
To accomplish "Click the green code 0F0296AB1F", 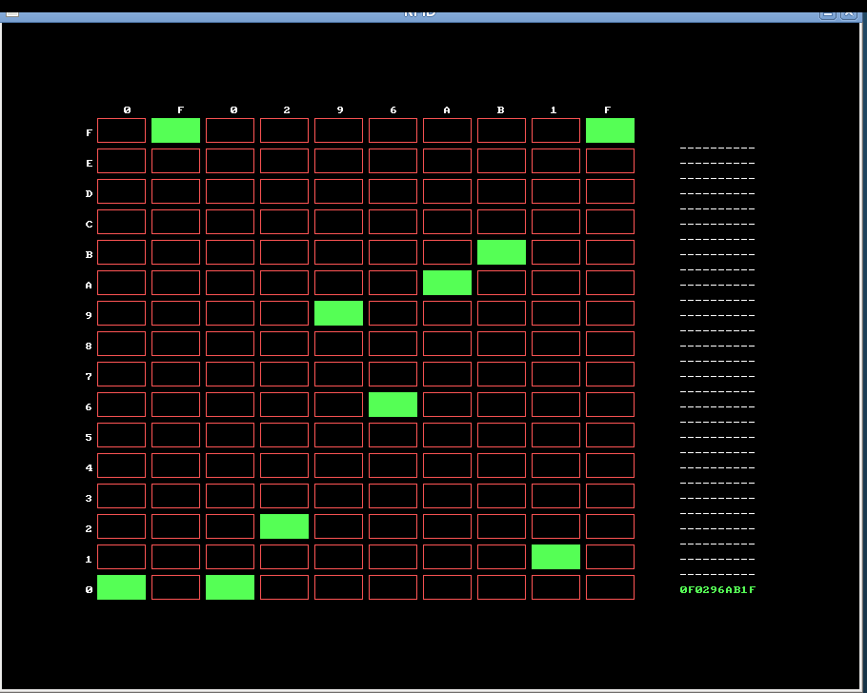I will pos(717,589).
